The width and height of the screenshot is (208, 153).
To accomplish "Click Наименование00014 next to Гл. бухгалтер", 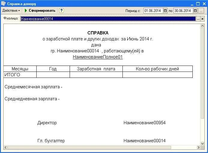I will coord(145,141).
